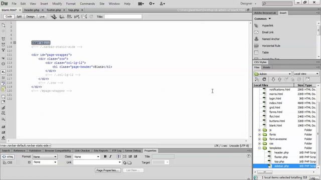This screenshot has height=180, width=321.
Task: Open the Designer workspace dropdown
Action: [x=248, y=3]
